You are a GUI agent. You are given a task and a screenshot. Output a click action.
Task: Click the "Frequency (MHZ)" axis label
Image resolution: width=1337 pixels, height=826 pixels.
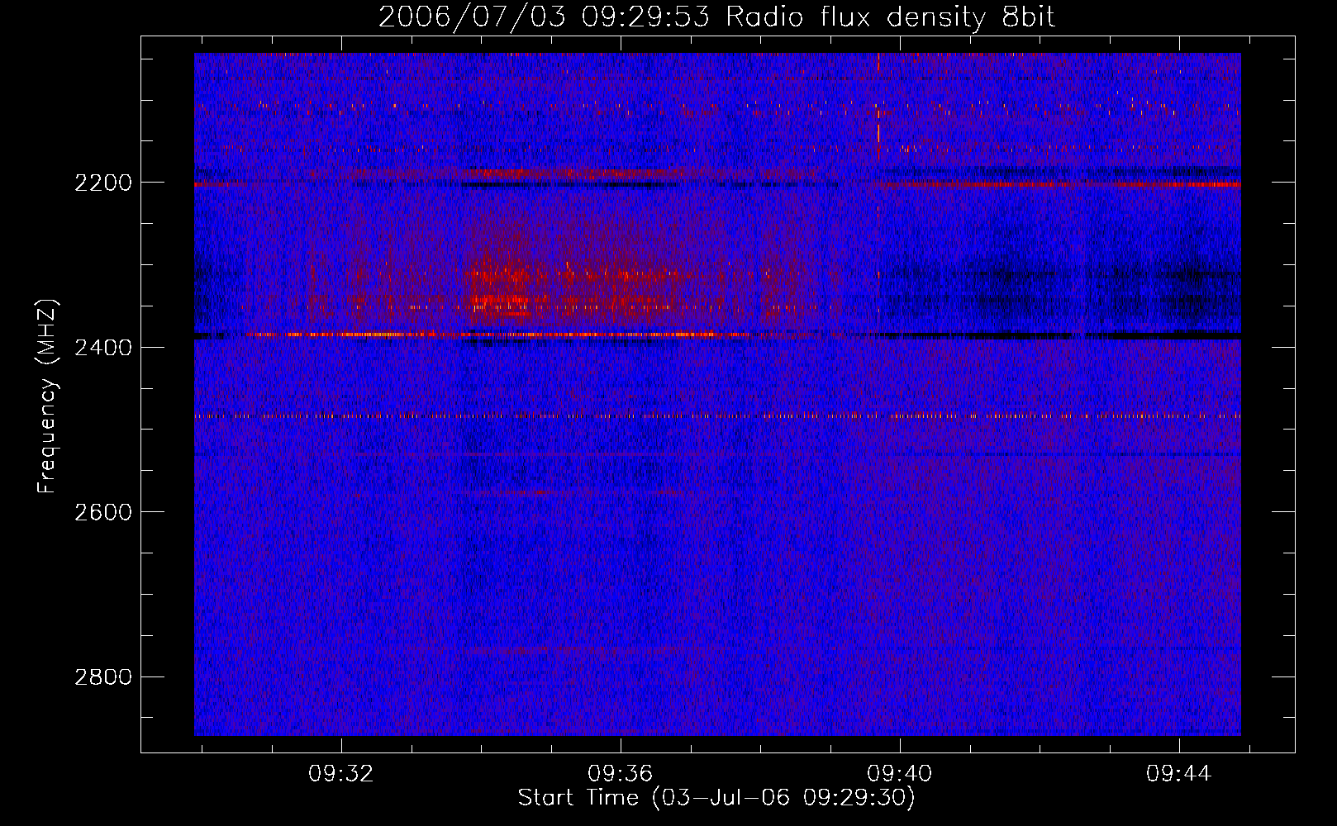tap(48, 396)
